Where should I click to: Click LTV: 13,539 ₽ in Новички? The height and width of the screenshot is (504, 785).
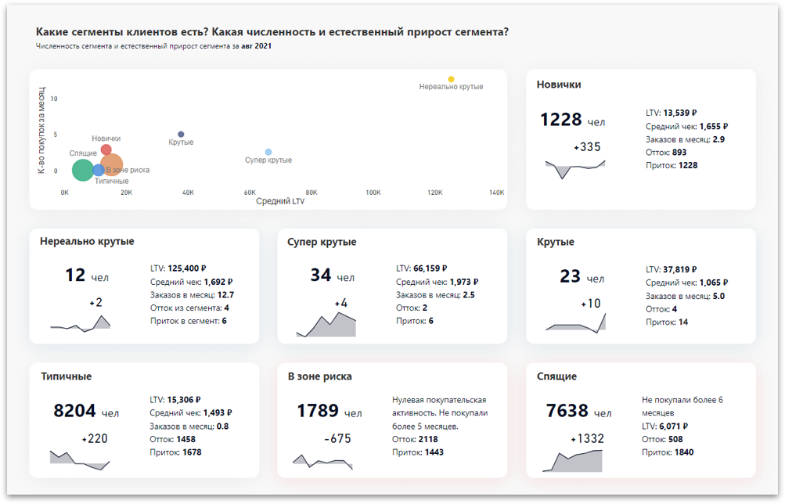(x=671, y=113)
